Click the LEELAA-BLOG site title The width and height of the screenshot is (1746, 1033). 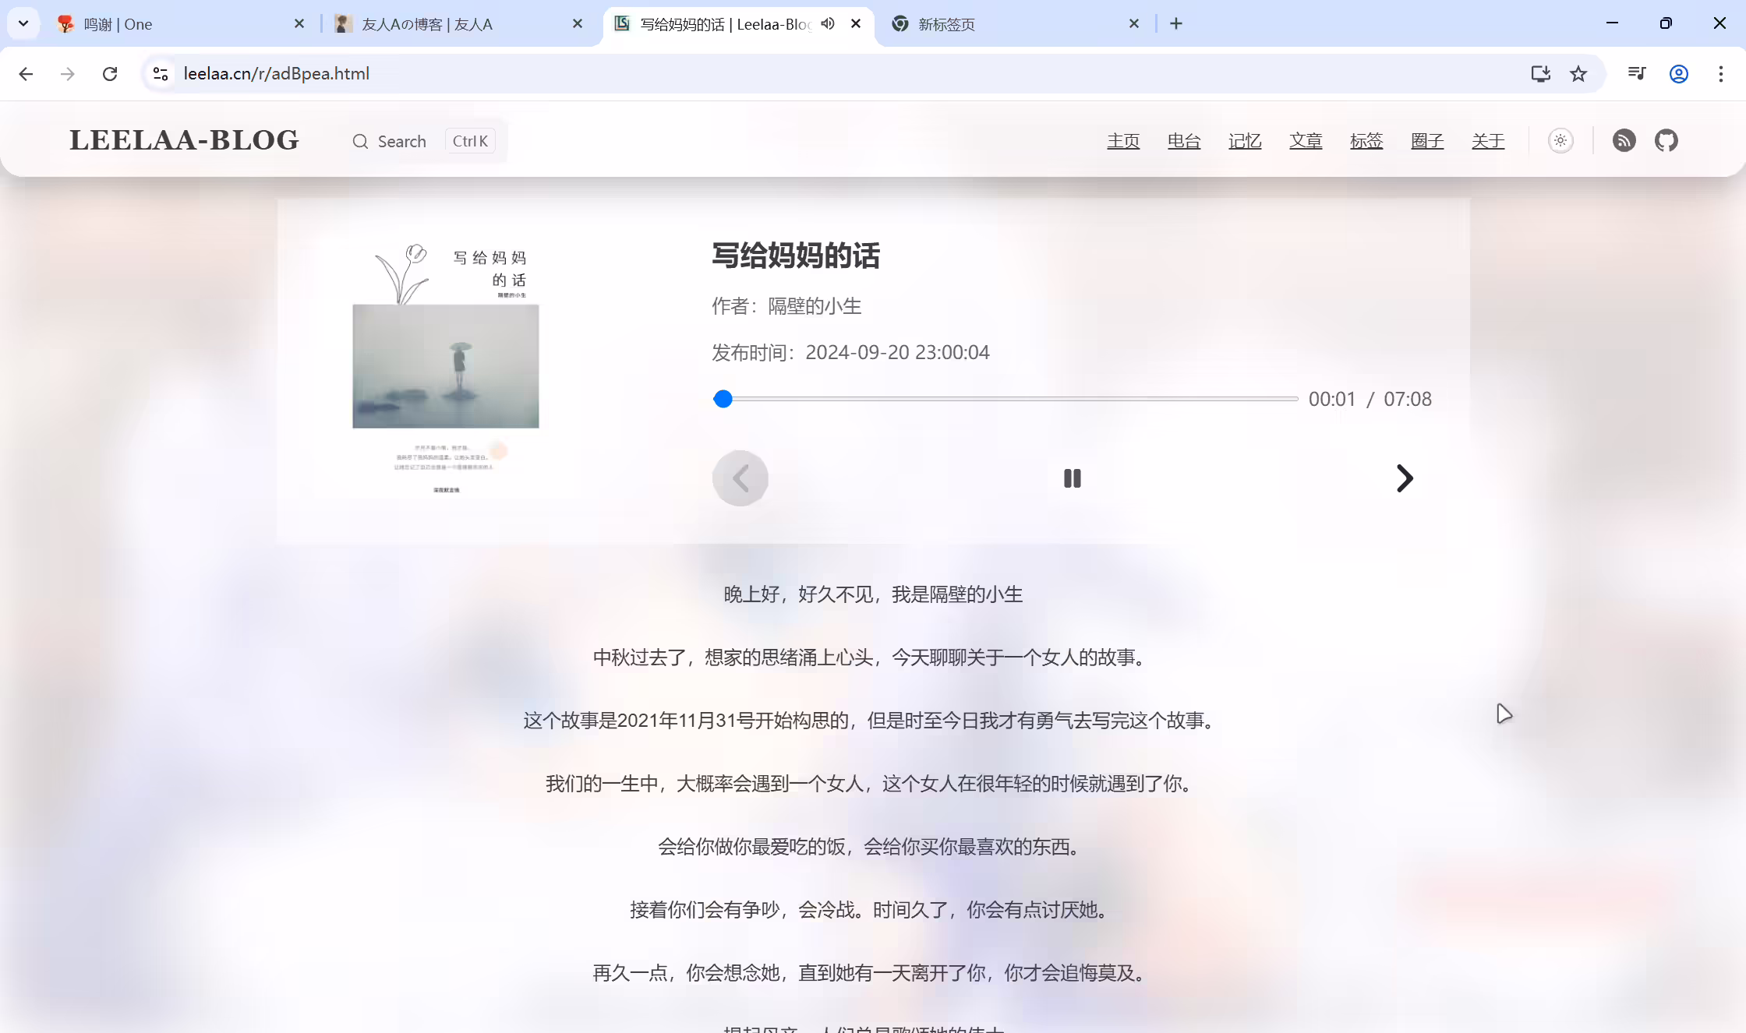click(184, 140)
